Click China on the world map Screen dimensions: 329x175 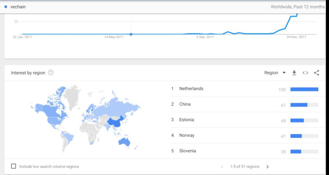pyautogui.click(x=115, y=122)
